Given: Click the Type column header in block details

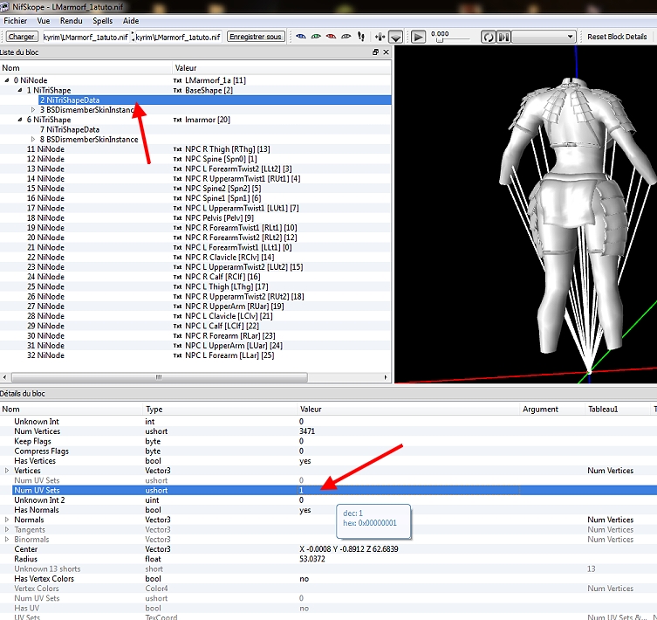Looking at the screenshot, I should (220, 409).
